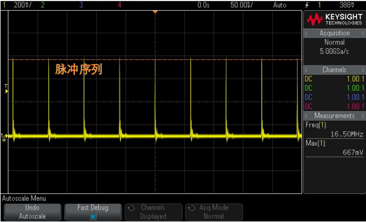Viewport: 366px width, 222px height.
Task: Click the Normal acquisition mode text
Action: click(x=334, y=42)
